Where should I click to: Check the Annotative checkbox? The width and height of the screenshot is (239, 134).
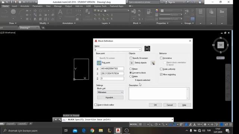click(161, 58)
